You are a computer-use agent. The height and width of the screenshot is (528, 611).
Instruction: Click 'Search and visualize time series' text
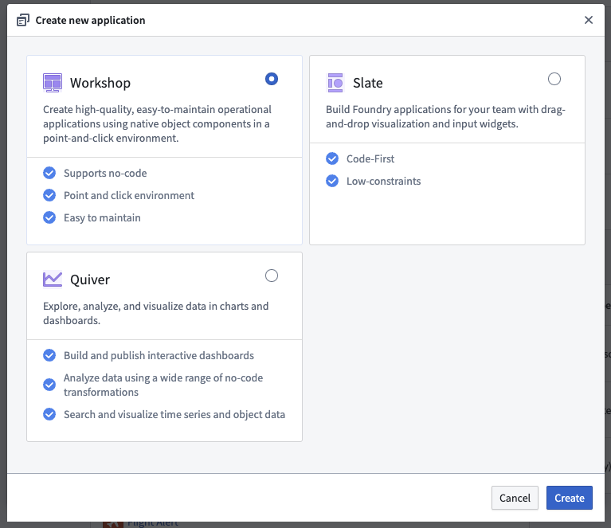(x=174, y=414)
